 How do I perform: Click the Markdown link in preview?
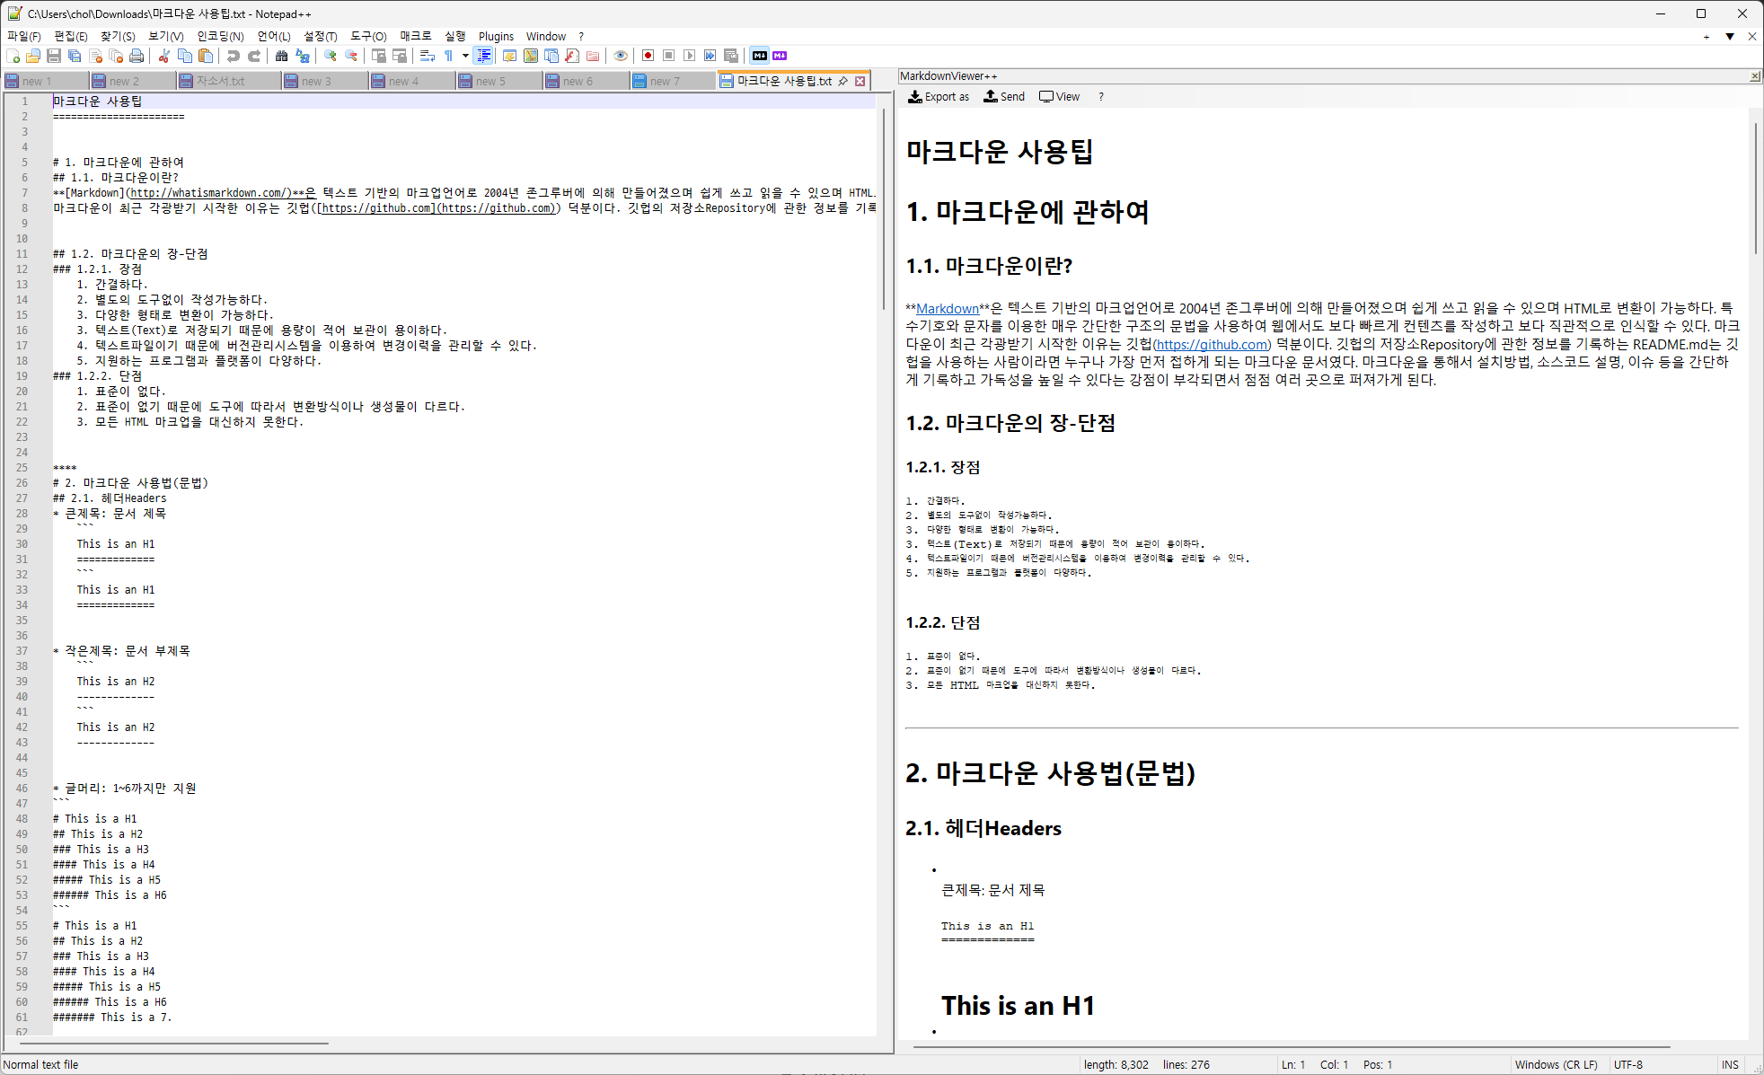[947, 309]
